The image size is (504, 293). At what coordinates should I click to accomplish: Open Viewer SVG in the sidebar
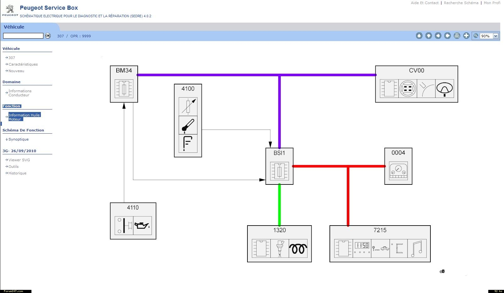[19, 160]
